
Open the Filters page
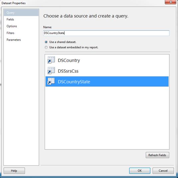pos(10,33)
